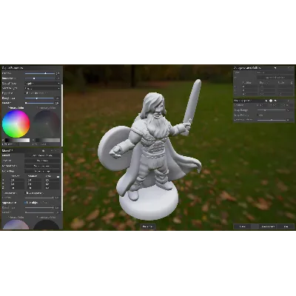
Task: Click the white circle icon in the second right-panel header
Action: [x=271, y=101]
